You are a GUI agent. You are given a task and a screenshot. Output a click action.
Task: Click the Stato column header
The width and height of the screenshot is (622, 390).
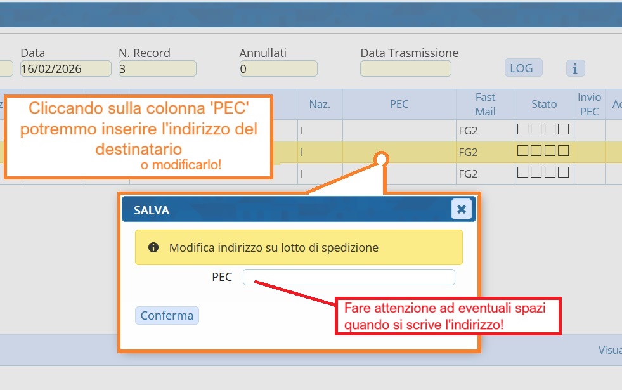click(544, 104)
